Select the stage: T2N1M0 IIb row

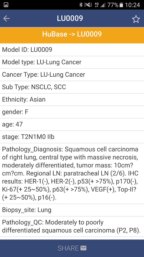pyautogui.click(x=72, y=137)
